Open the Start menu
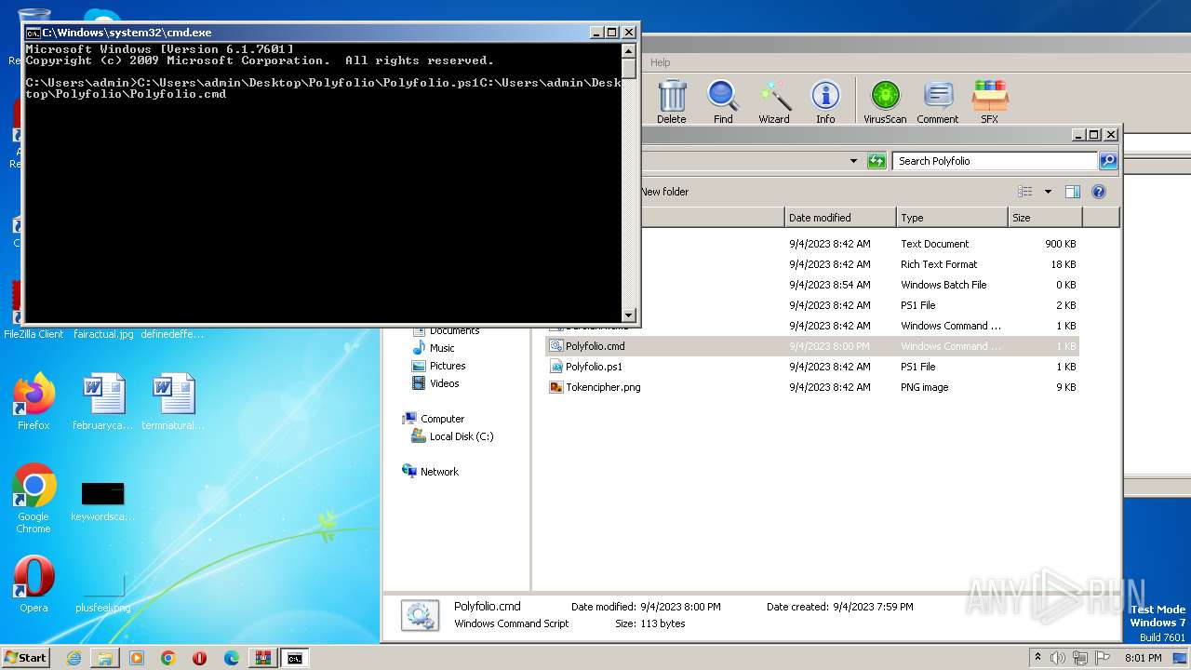Viewport: 1191px width, 670px height. tap(26, 658)
